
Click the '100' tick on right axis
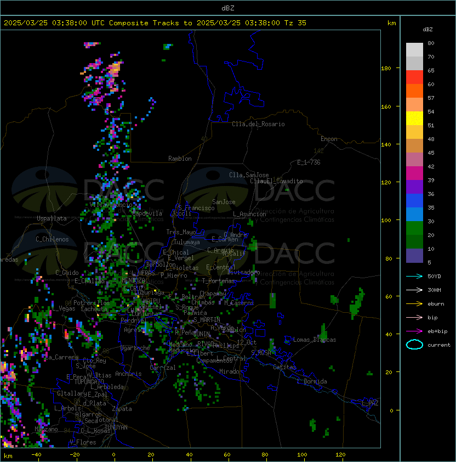tap(386, 221)
